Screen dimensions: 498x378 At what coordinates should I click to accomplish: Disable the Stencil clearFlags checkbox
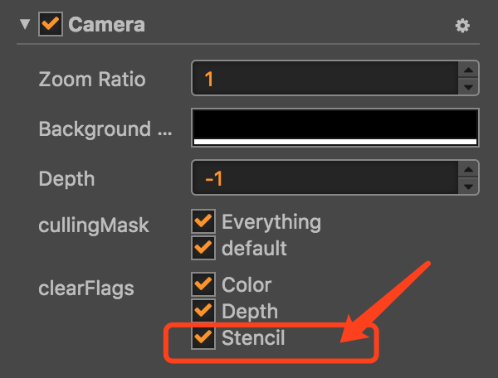pyautogui.click(x=203, y=337)
